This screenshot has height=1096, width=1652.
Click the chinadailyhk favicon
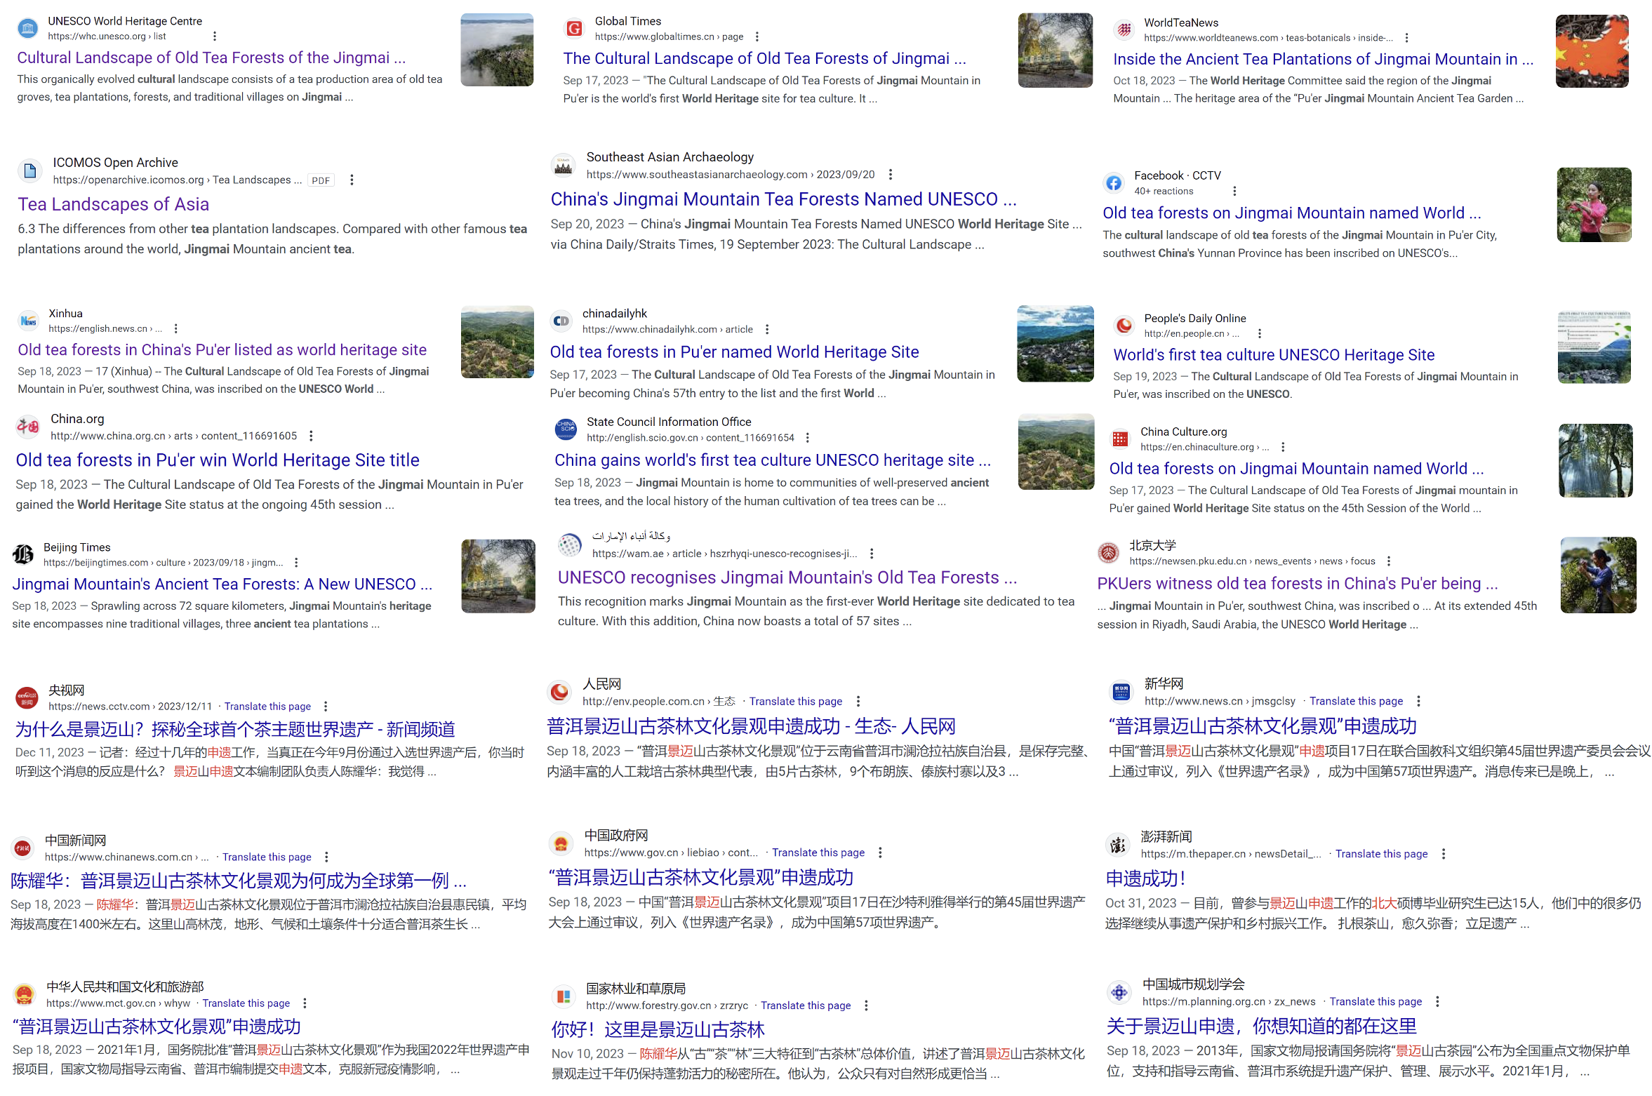point(561,321)
